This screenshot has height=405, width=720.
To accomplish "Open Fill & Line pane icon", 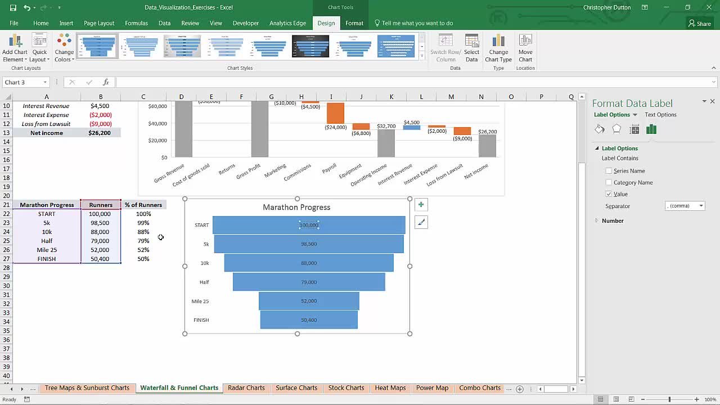I will [x=600, y=129].
